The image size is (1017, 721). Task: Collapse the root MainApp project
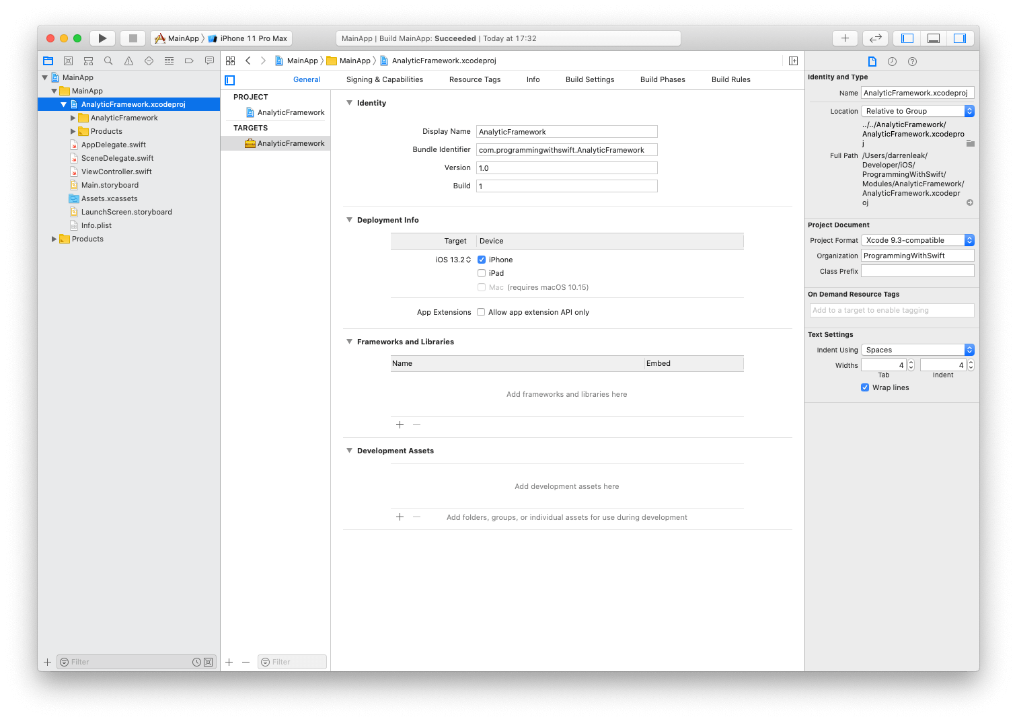[x=44, y=77]
